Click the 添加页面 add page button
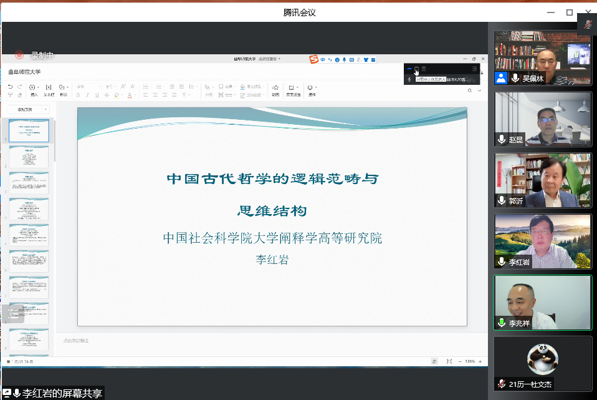This screenshot has height=400, width=597. coord(25,109)
